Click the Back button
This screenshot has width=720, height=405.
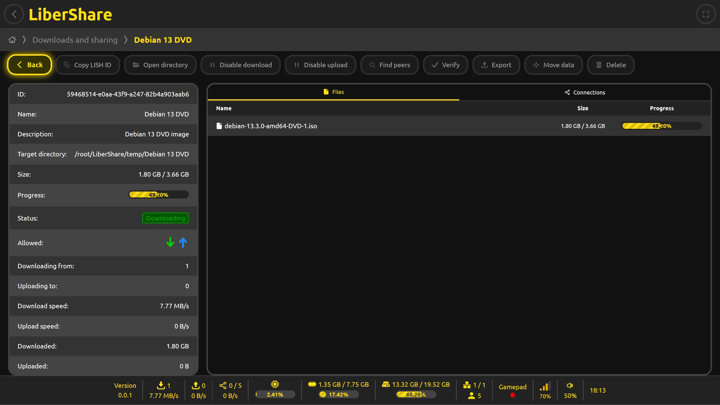tap(30, 65)
